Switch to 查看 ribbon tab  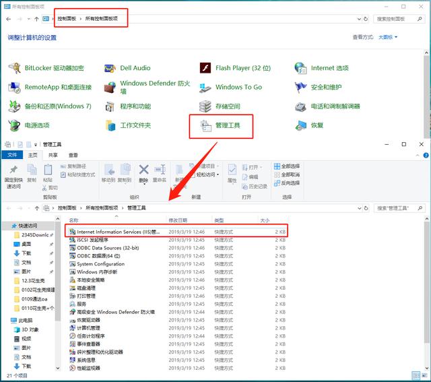tap(73, 155)
